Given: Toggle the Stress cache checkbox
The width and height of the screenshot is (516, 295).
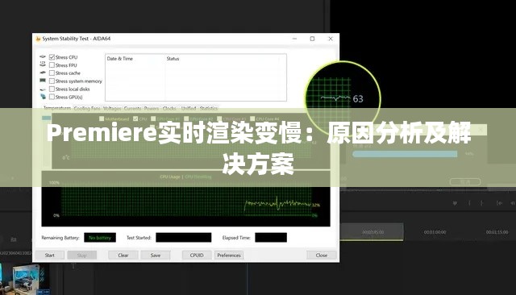Looking at the screenshot, I should (x=52, y=73).
